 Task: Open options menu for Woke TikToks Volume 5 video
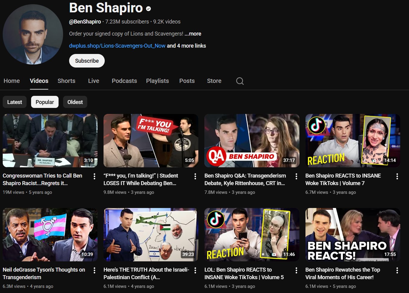pyautogui.click(x=296, y=270)
